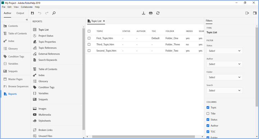Screen dimensions: 259x139
Task: Enable the Title column checkbox
Action: (x=208, y=113)
